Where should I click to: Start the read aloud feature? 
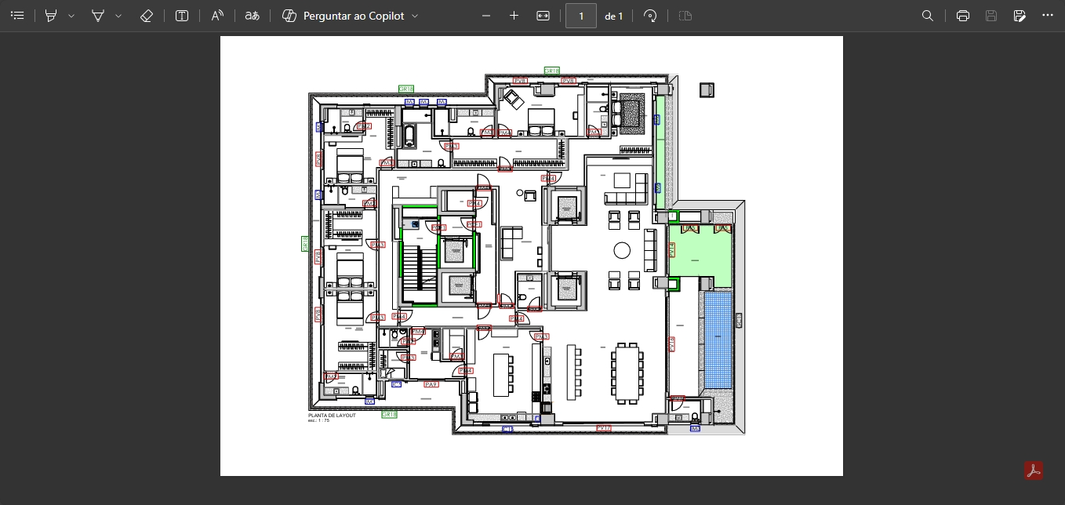(x=218, y=16)
